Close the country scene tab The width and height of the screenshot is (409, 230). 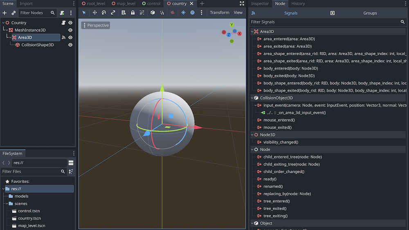[x=191, y=3]
